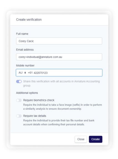118x159 pixels.
Task: Click the up-down arrows beside AU
Action: click(x=25, y=73)
